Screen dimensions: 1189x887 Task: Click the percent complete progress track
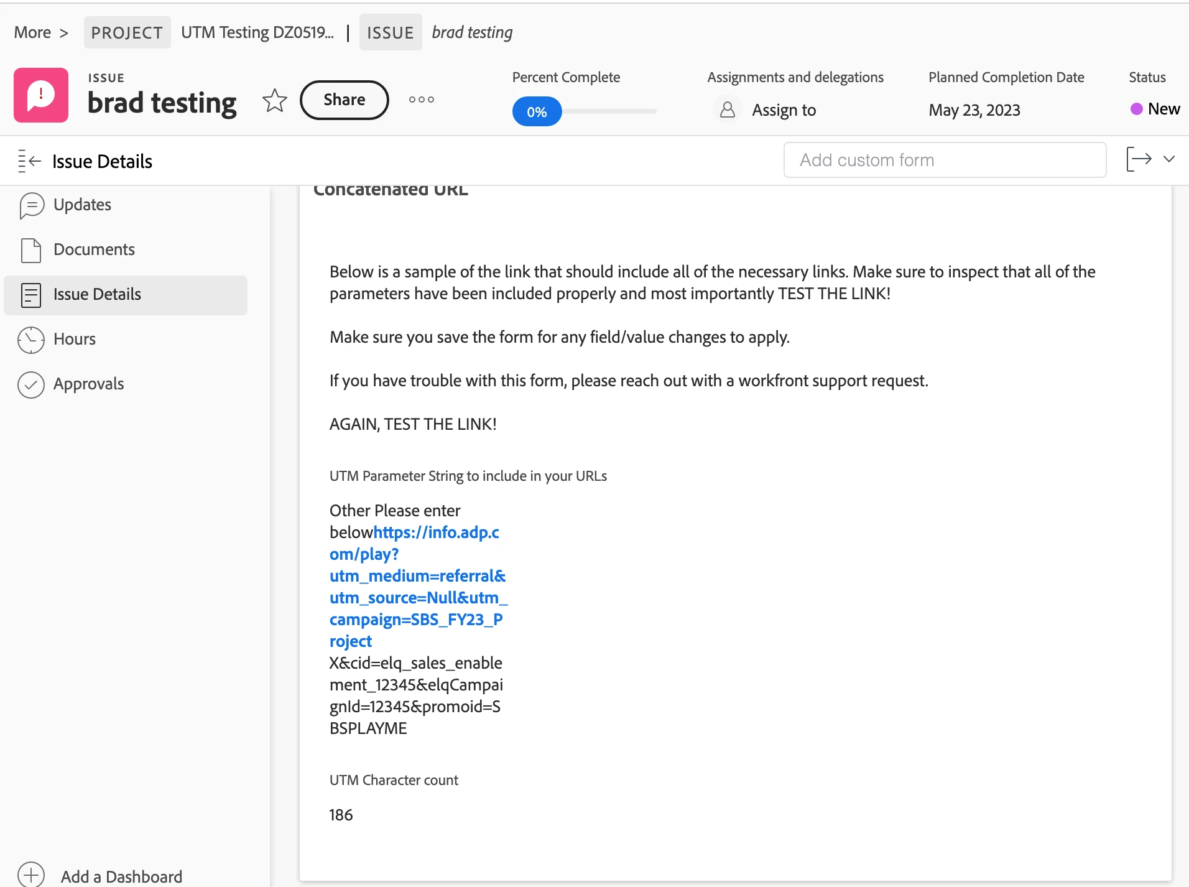(609, 111)
